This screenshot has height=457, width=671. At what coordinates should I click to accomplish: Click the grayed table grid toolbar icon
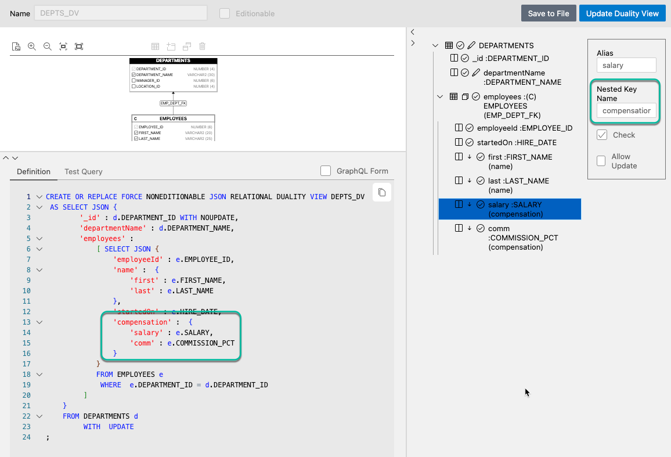coord(156,46)
